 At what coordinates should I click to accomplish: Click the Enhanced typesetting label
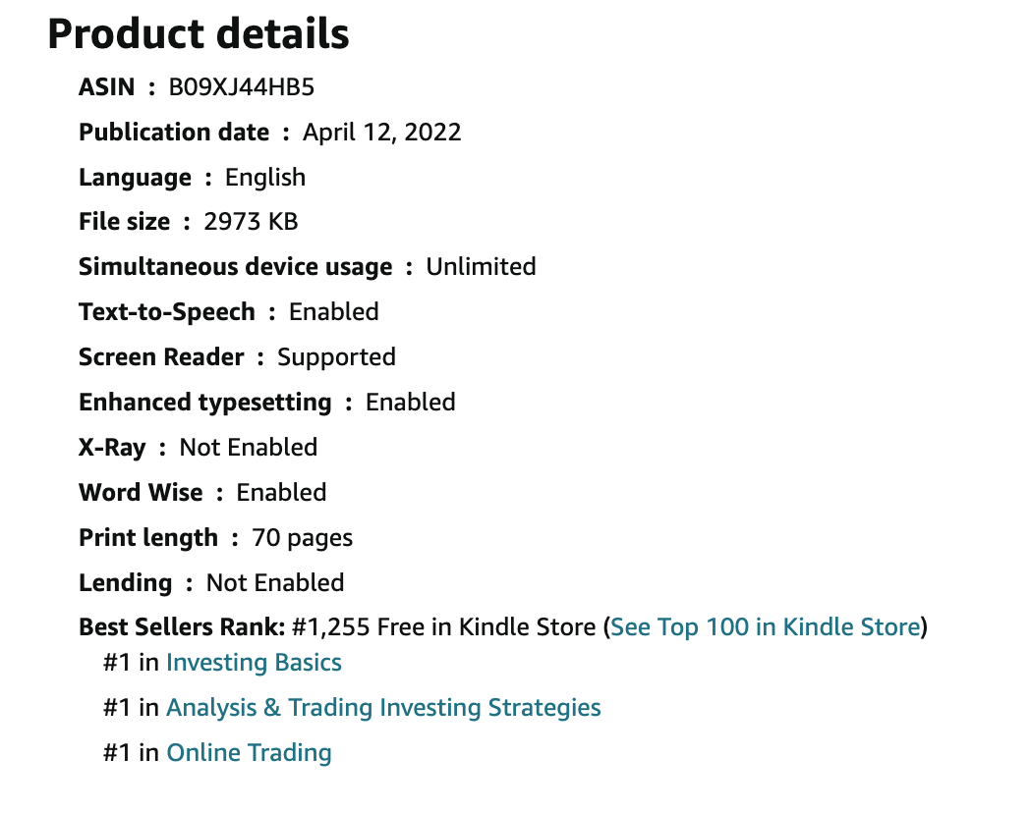[205, 403]
